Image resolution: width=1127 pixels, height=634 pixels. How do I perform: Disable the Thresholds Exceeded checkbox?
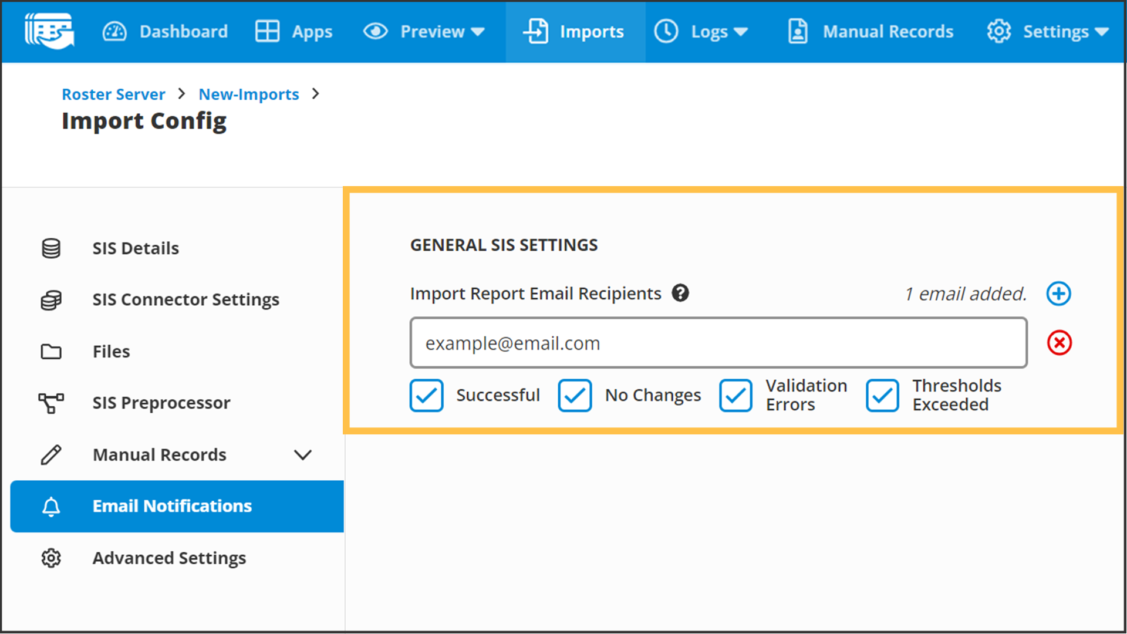882,396
